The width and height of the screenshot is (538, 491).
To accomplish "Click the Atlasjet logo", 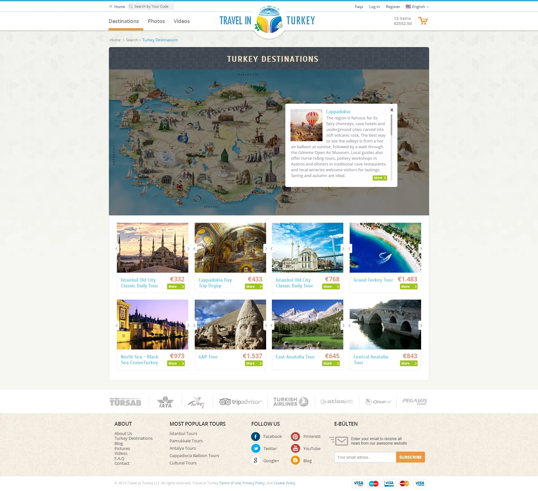I will click(x=337, y=402).
